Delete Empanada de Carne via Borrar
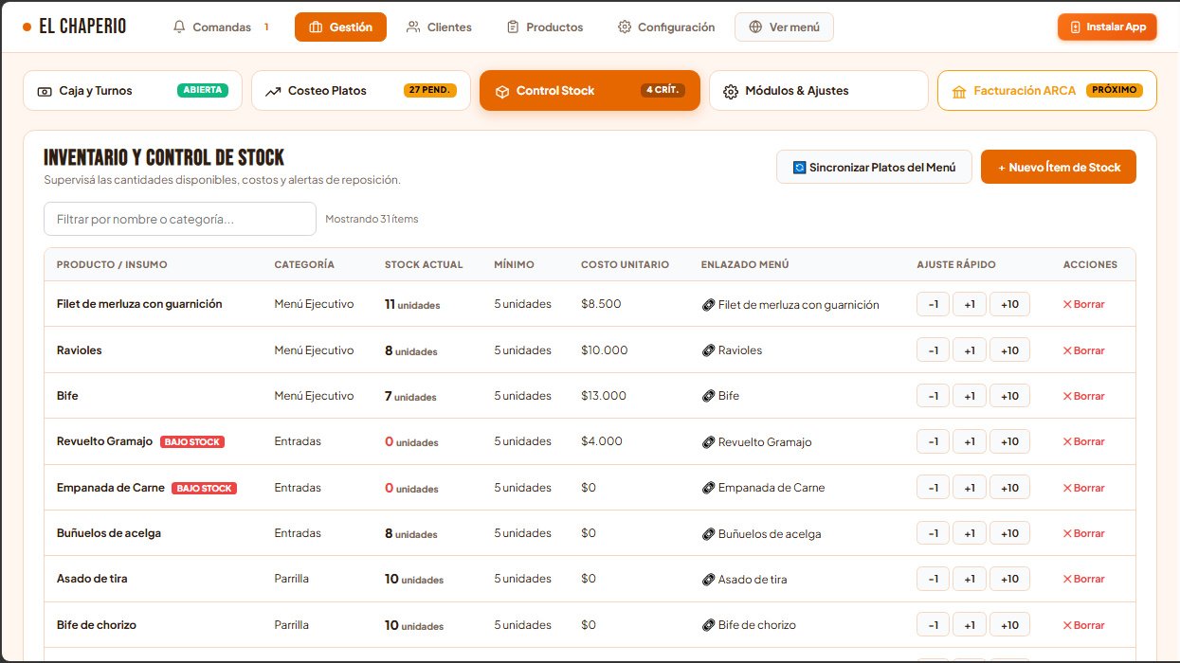 pos(1083,488)
